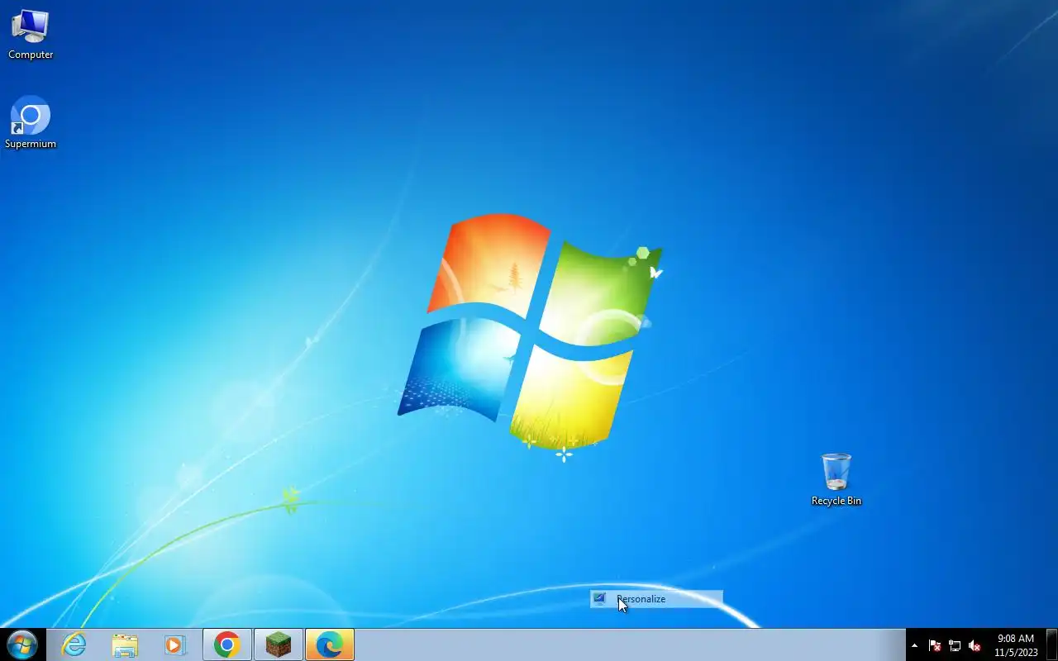Open the muted volume tray icon
The width and height of the screenshot is (1058, 661).
[975, 645]
